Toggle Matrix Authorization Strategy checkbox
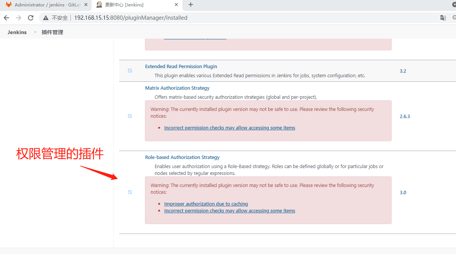 (130, 116)
